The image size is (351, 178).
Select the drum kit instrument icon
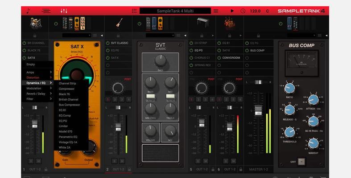[35, 23]
